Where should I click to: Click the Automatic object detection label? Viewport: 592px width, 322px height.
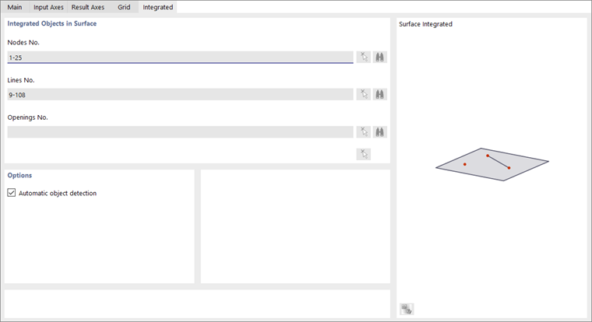58,193
